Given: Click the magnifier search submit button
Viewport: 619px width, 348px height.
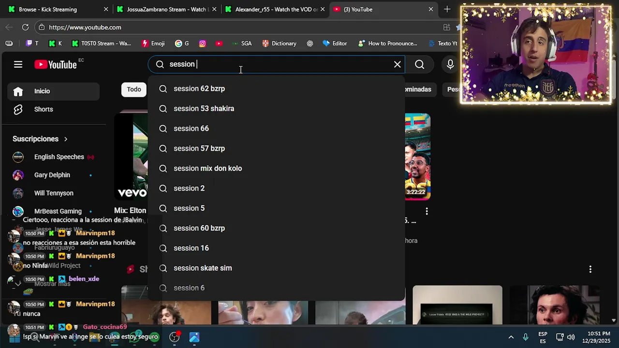Looking at the screenshot, I should click(x=419, y=64).
